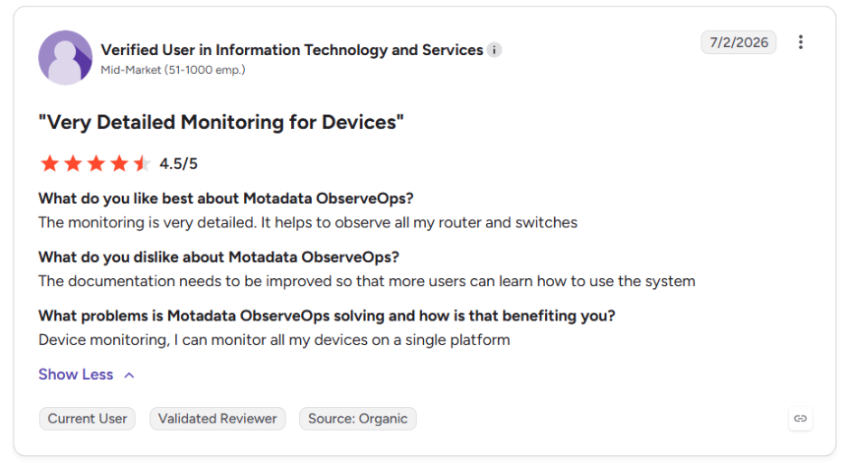Select the Source: Organic tag
The image size is (846, 464).
tap(358, 419)
